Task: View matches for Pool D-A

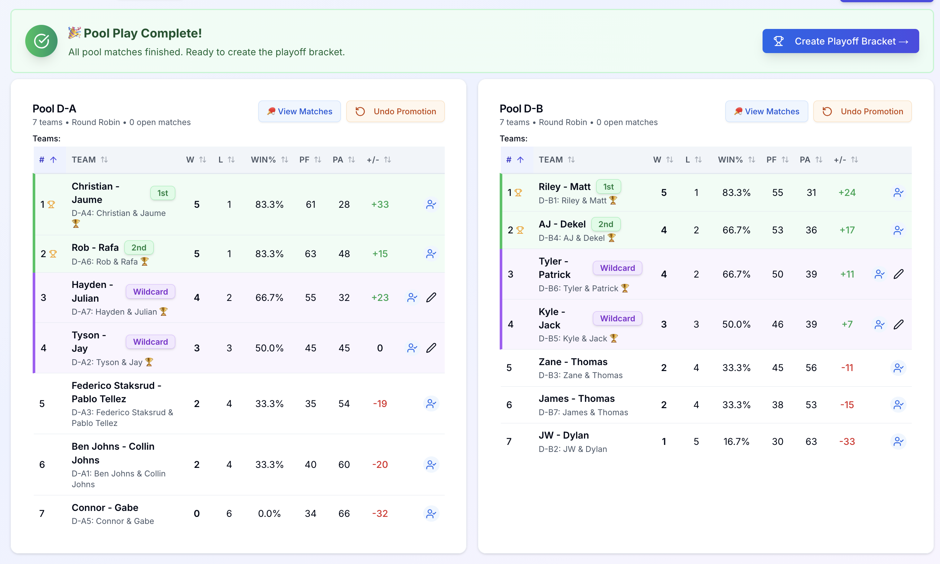Action: (x=299, y=111)
